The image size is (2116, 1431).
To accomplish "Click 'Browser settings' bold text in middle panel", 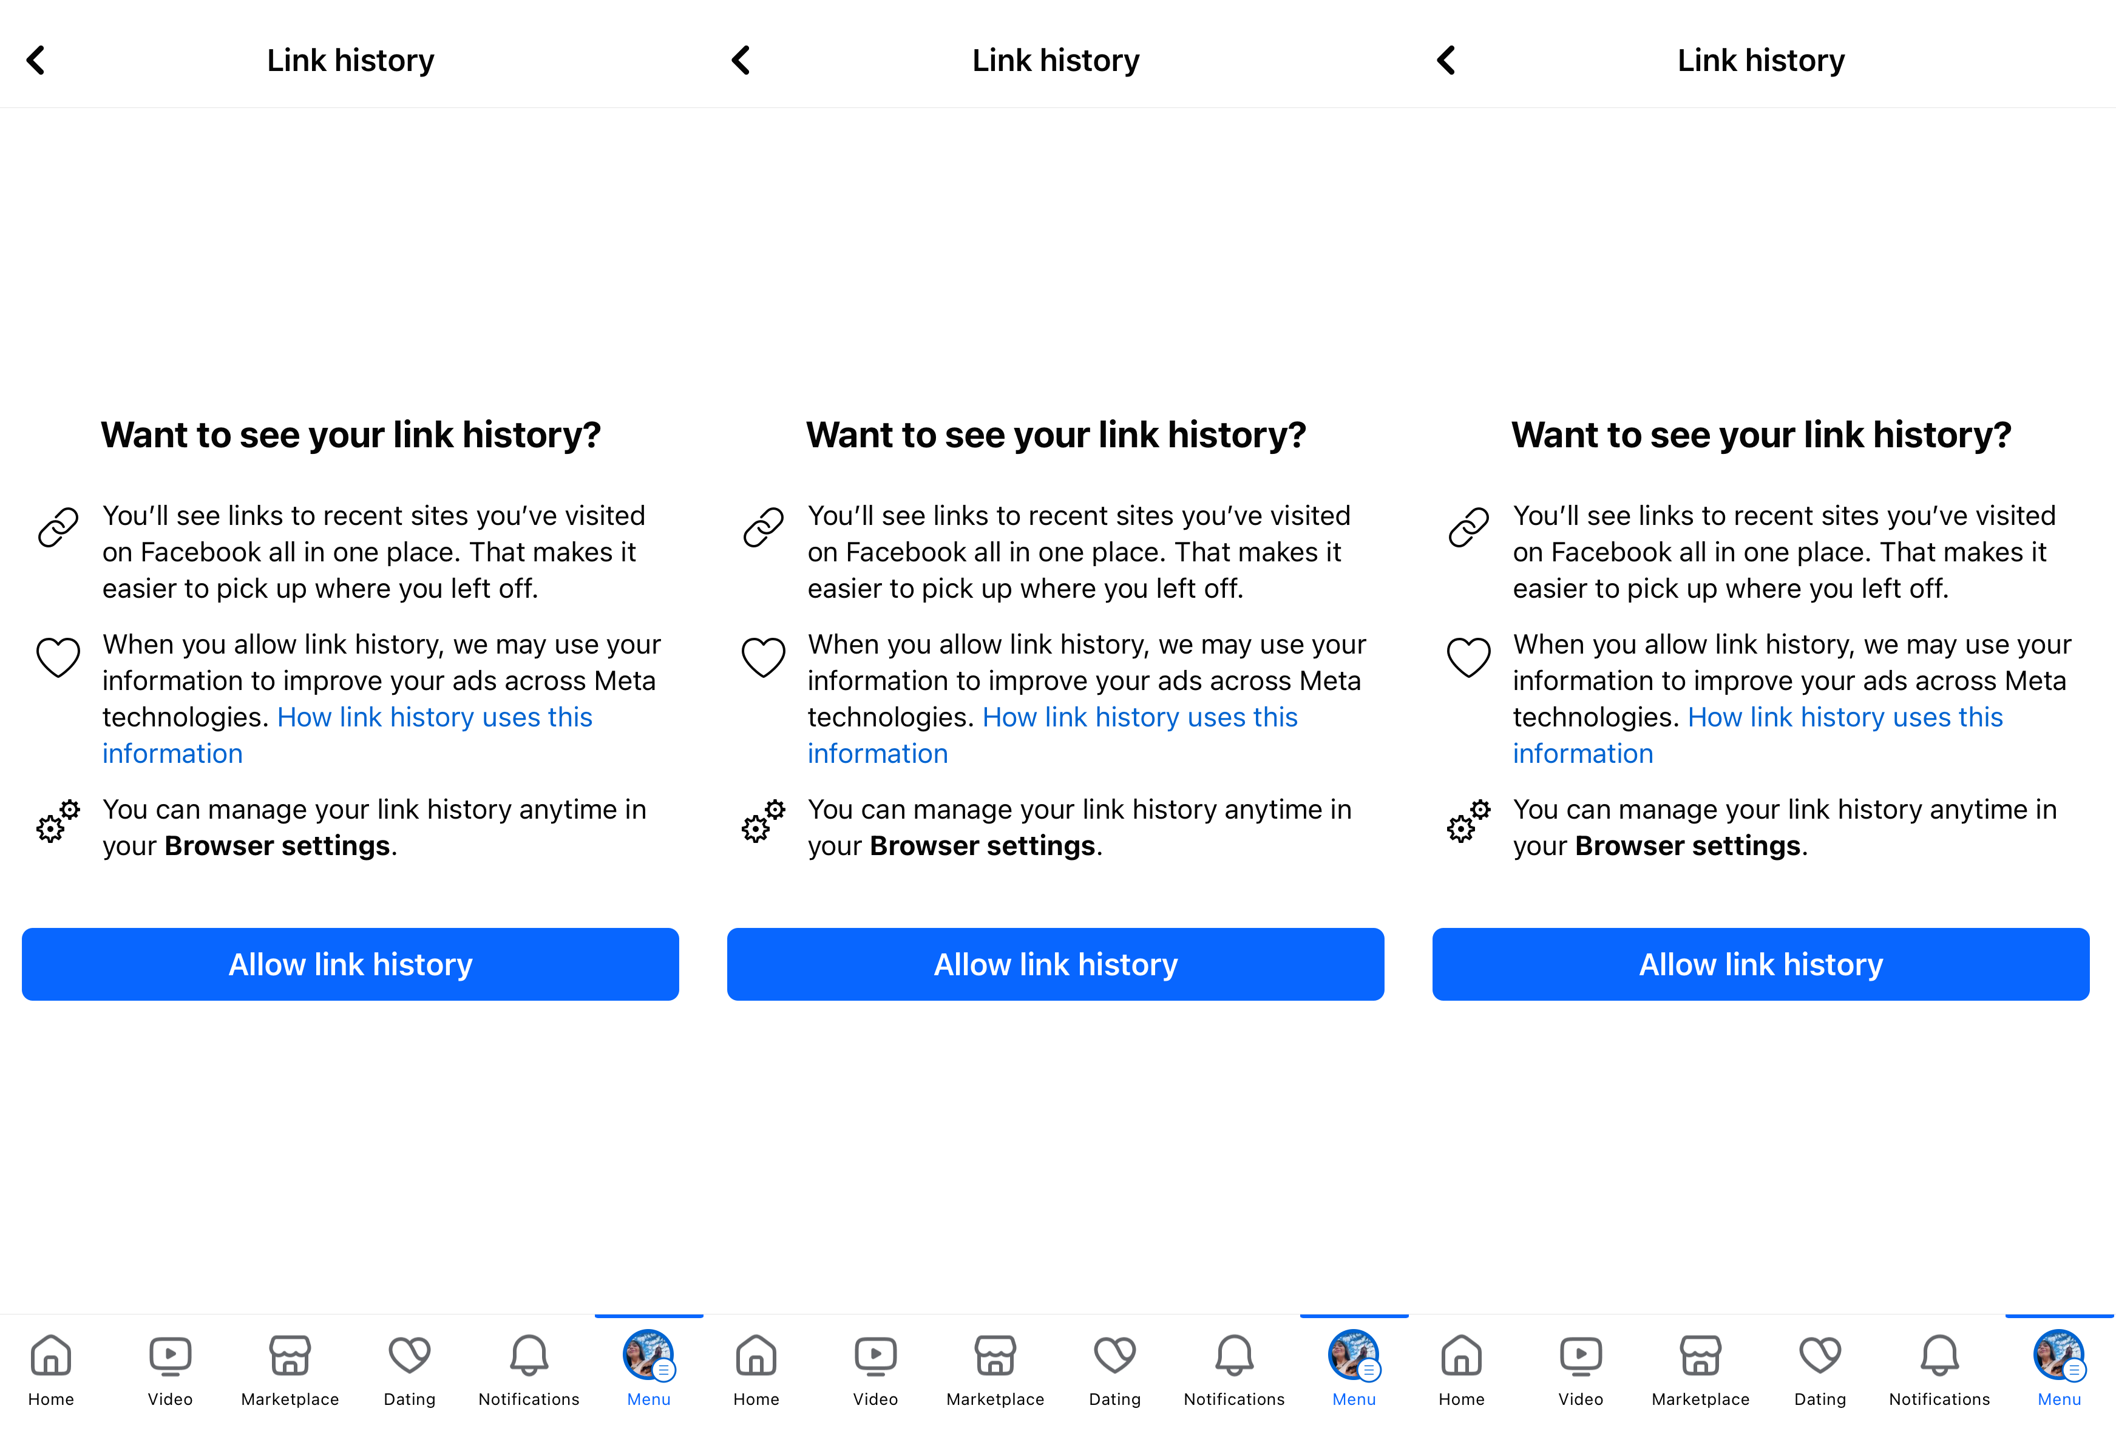I will (983, 846).
